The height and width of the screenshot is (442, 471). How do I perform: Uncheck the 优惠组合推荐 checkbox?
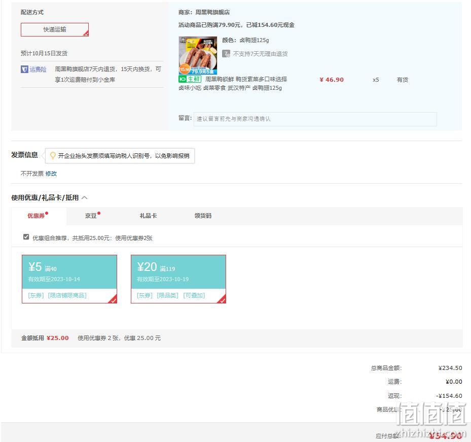(x=26, y=237)
